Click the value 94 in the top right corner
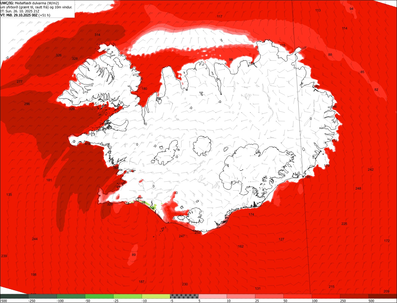This screenshot has width=397, height=303. (351, 9)
